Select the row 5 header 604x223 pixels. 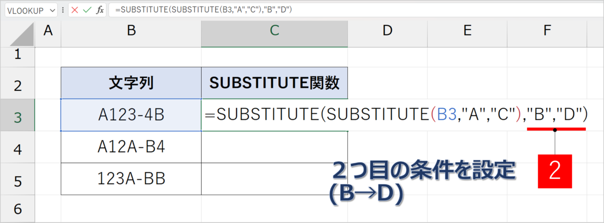point(18,179)
